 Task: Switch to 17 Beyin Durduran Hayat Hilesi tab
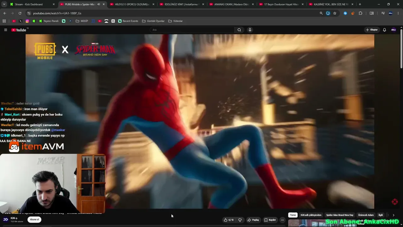pyautogui.click(x=281, y=4)
